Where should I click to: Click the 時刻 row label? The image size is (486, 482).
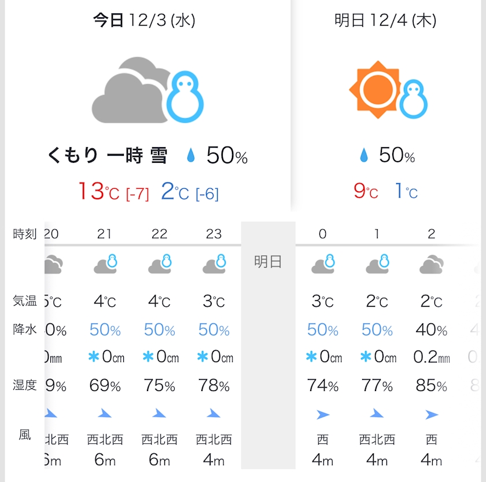[x=24, y=233]
